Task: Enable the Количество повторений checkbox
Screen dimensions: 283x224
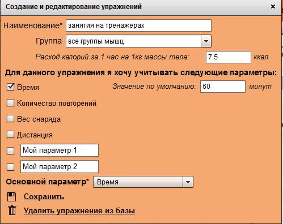Action: click(x=10, y=103)
